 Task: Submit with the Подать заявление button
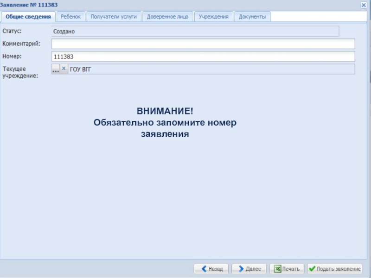pyautogui.click(x=334, y=269)
